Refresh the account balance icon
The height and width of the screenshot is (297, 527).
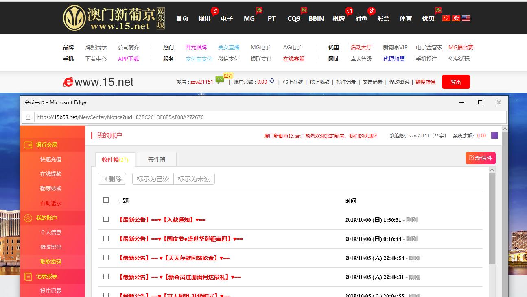tap(272, 81)
